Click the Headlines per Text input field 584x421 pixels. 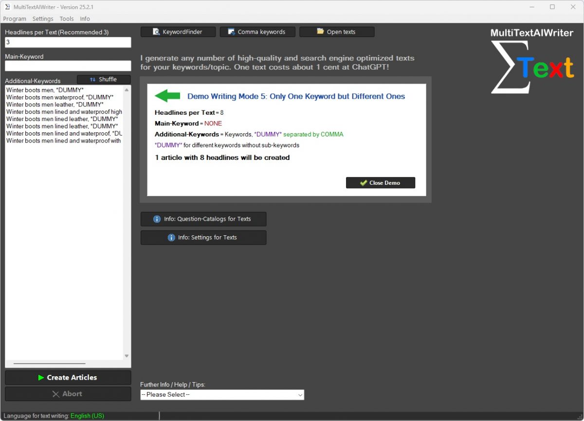[x=68, y=42]
